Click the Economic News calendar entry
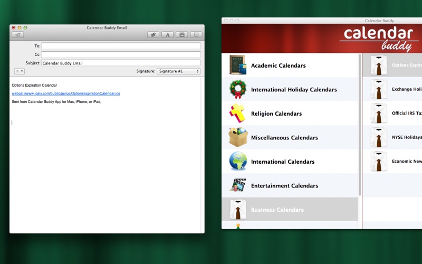Image resolution: width=422 pixels, height=264 pixels. pyautogui.click(x=392, y=161)
